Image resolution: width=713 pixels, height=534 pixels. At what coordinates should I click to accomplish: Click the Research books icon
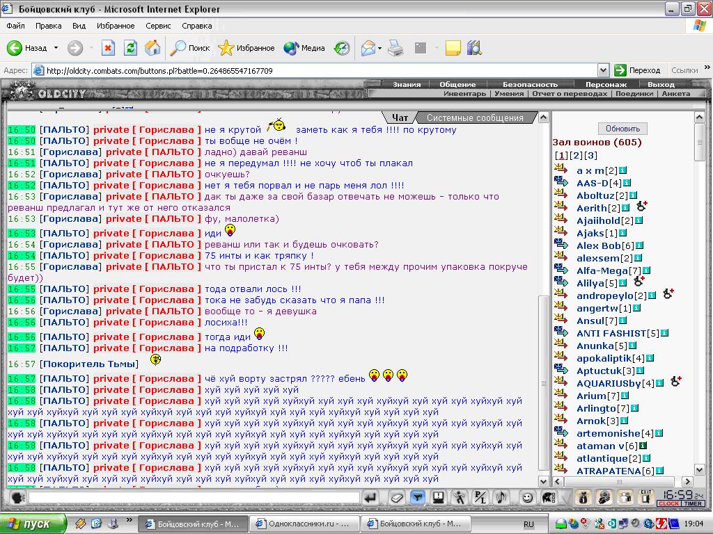point(474,48)
